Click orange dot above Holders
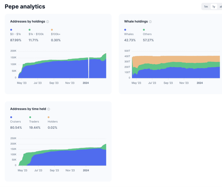222x187 pixels. coord(49,117)
